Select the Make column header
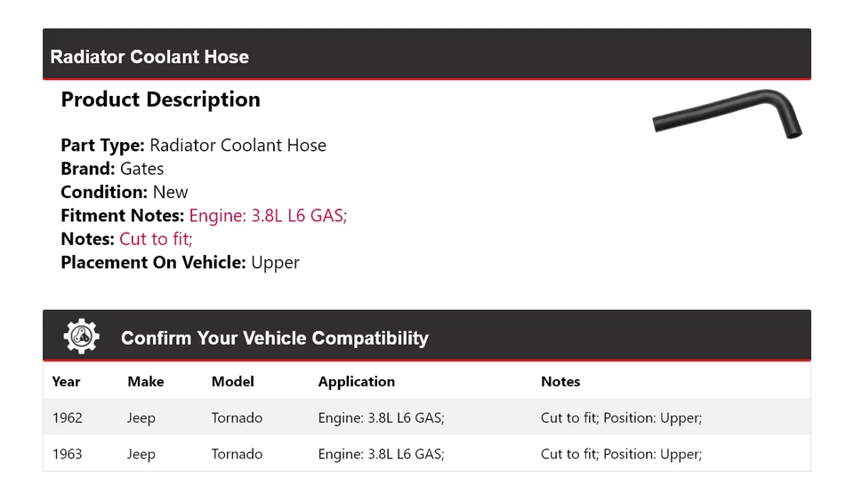 (x=145, y=382)
